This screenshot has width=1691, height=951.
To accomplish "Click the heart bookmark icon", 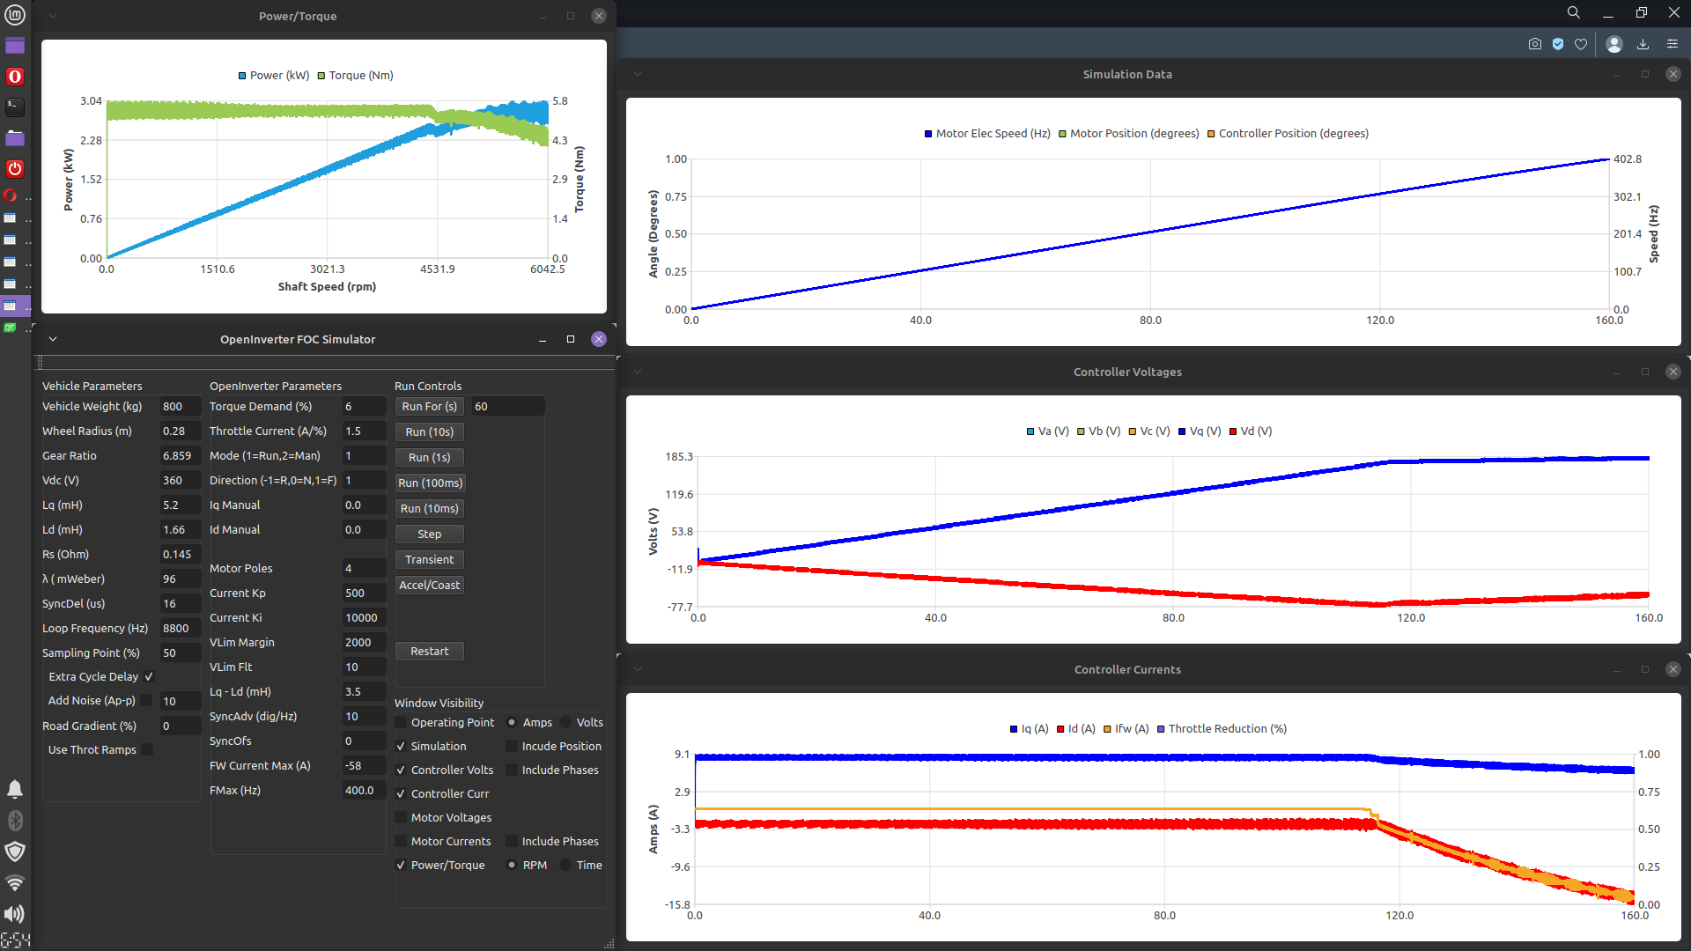I will tap(1581, 44).
